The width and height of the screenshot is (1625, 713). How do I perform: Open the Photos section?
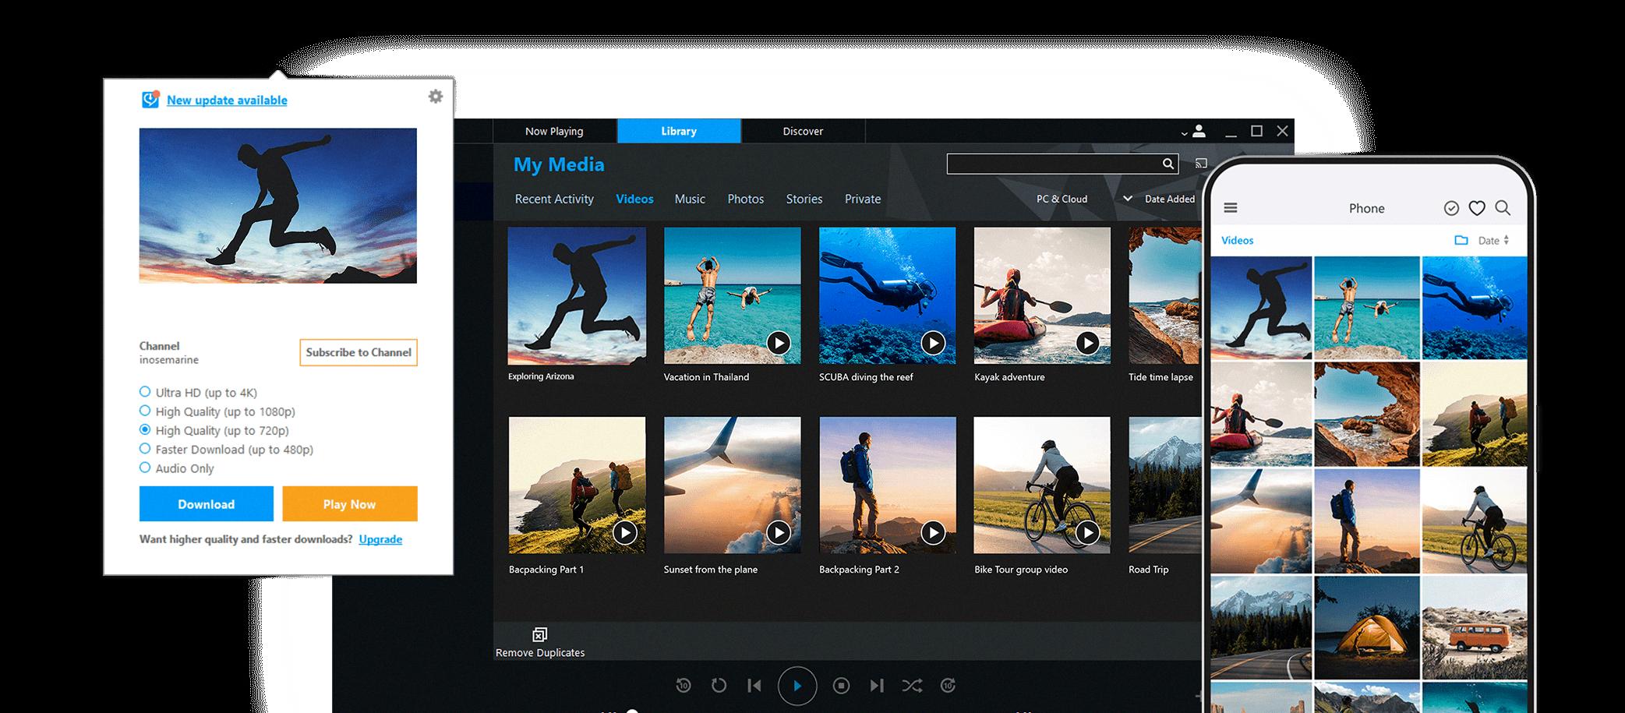[x=746, y=199]
